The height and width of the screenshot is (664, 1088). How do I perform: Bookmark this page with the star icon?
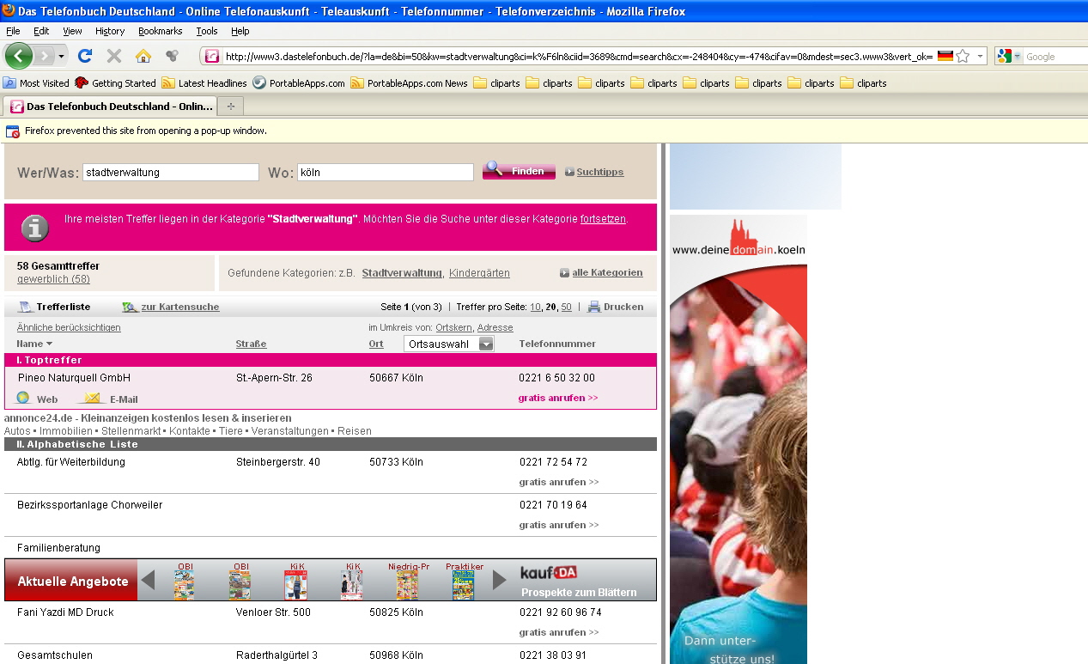(963, 56)
